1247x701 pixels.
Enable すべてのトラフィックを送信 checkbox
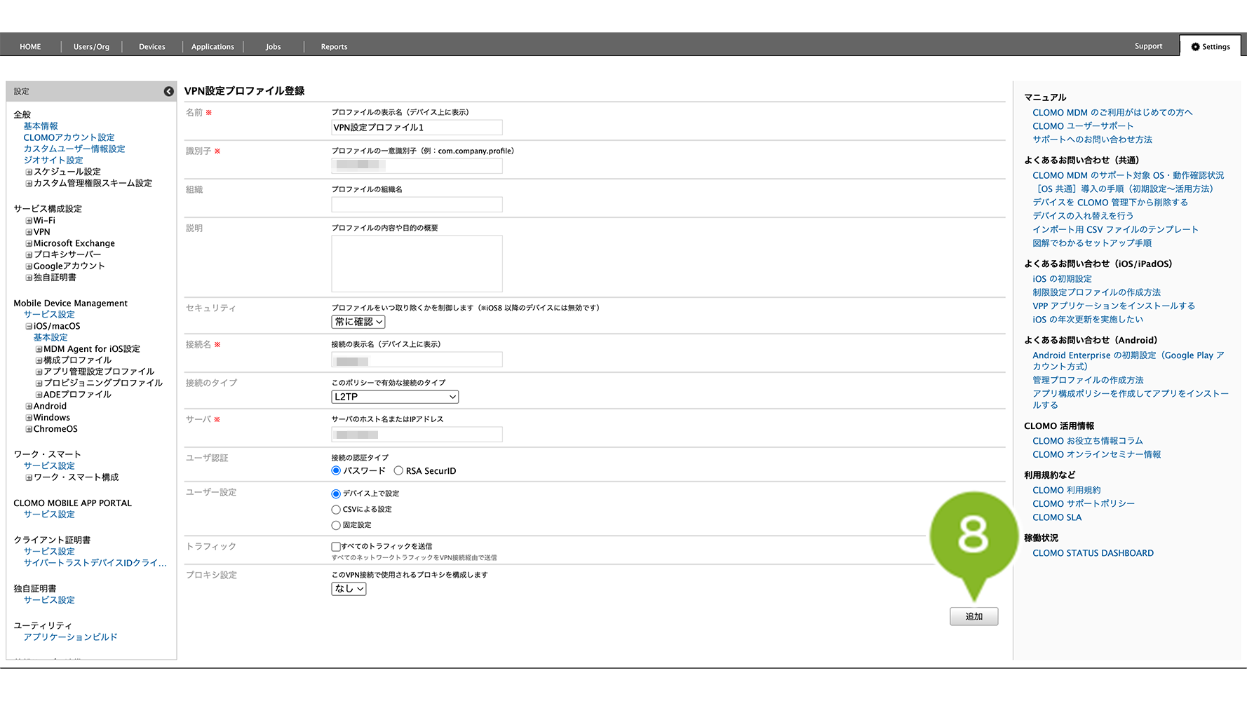336,546
